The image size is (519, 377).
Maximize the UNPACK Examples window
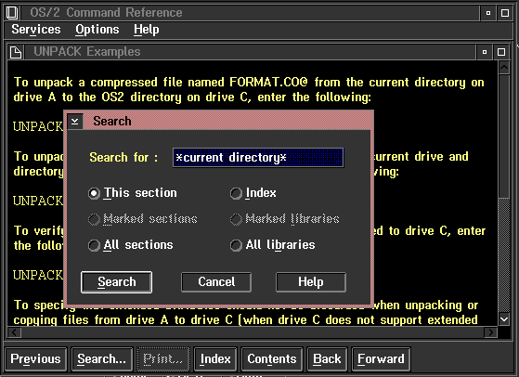point(501,52)
